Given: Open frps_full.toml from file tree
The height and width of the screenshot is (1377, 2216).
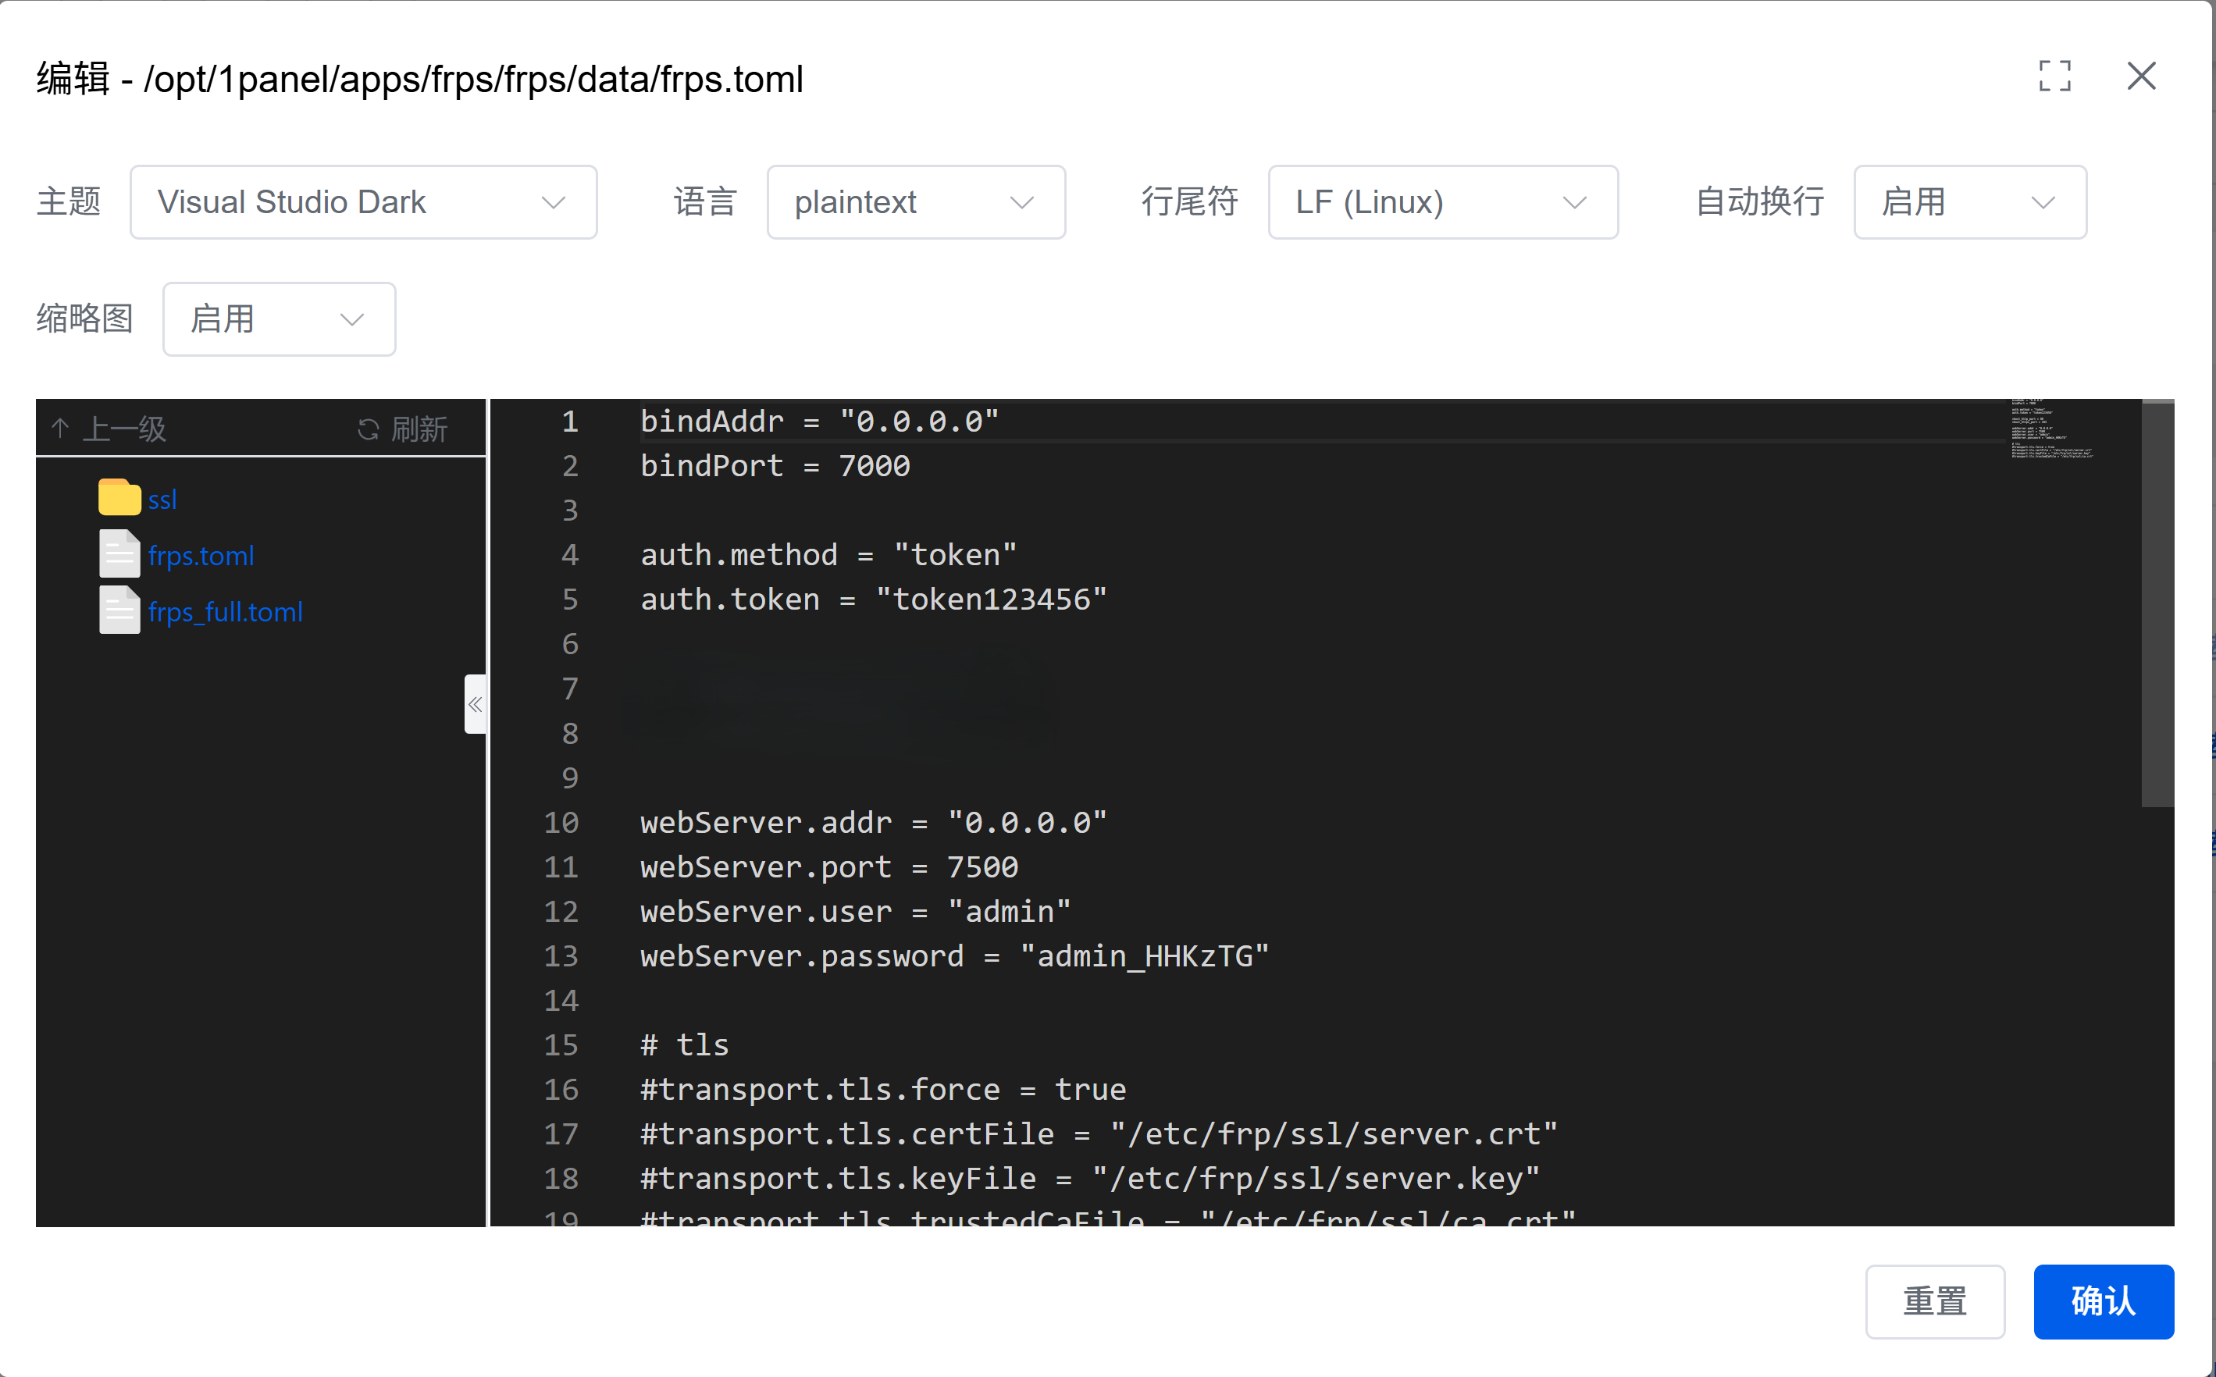Looking at the screenshot, I should [225, 612].
